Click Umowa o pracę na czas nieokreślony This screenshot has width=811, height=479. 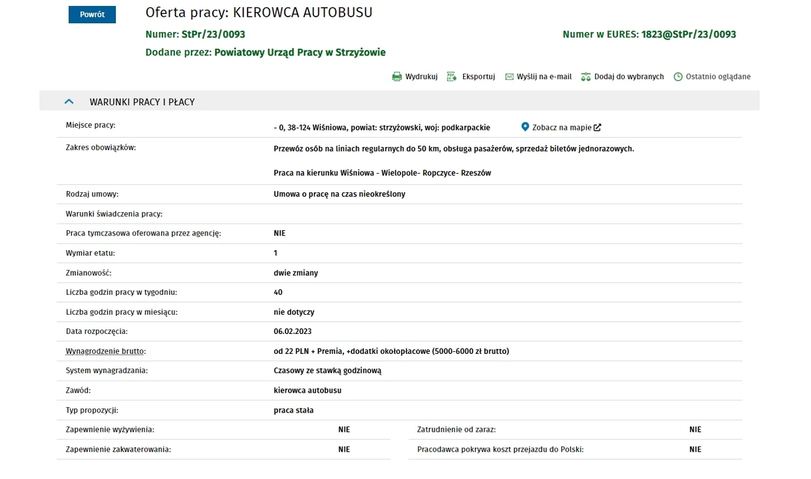pos(339,194)
